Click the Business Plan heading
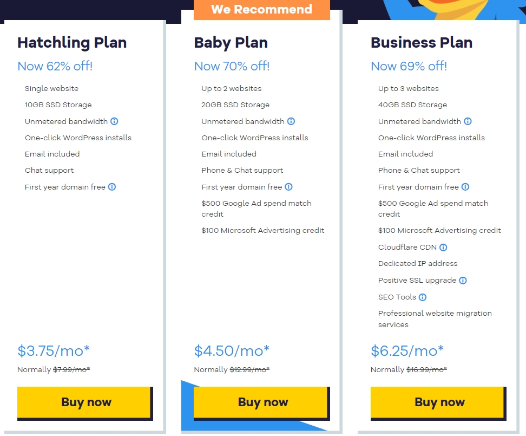 (x=422, y=43)
